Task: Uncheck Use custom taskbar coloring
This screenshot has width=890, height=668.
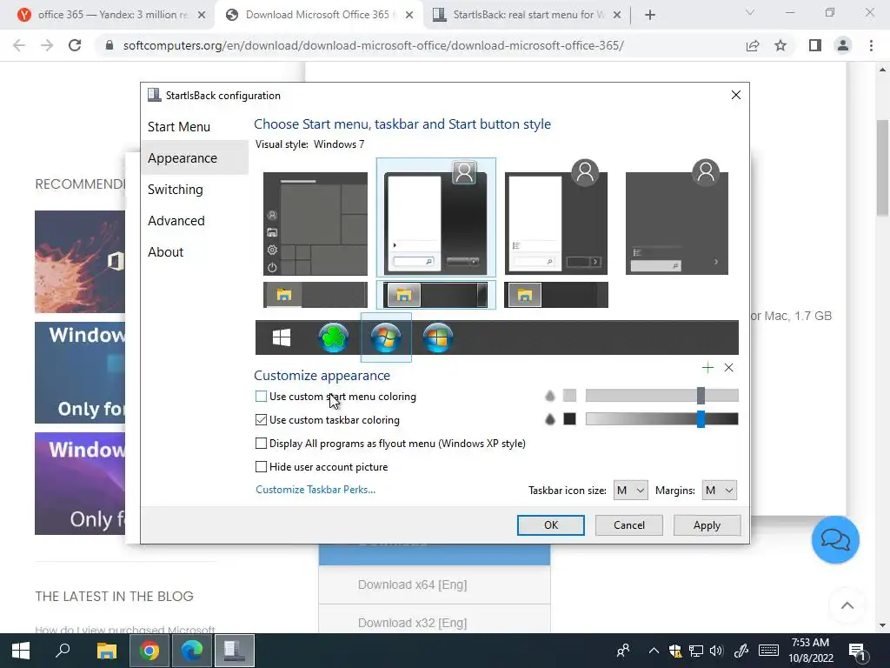Action: 261,420
